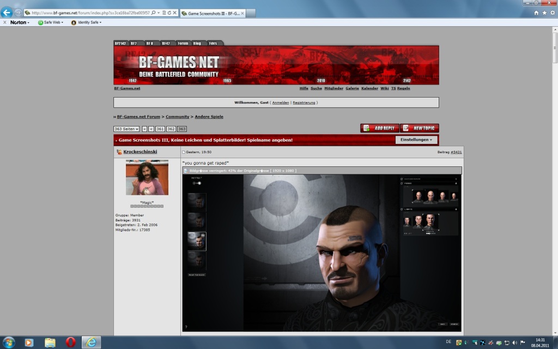558x349 pixels.
Task: Switch to the BF2 site tab
Action: pos(134,43)
